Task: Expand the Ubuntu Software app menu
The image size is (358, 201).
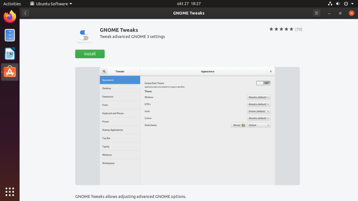Action: (51, 3)
